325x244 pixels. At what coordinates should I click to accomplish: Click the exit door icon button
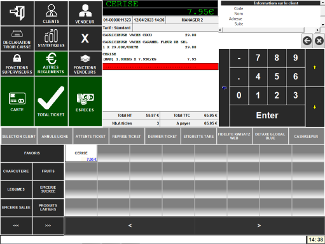[17, 13]
